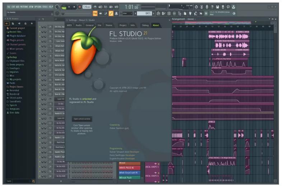Click the master volume knob
The width and height of the screenshot is (284, 186).
pyautogui.click(x=58, y=7)
